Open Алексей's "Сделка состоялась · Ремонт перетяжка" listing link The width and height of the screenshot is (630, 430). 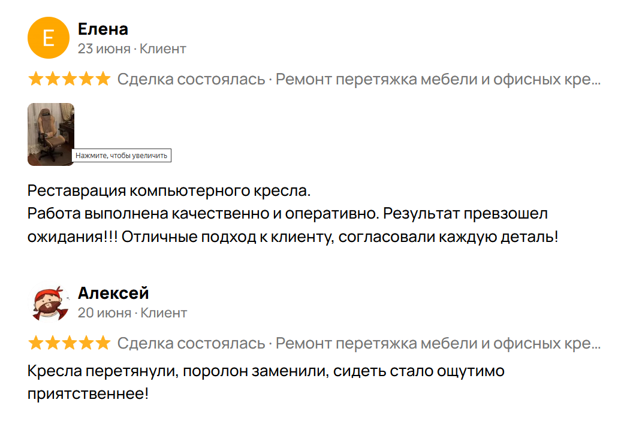(358, 343)
